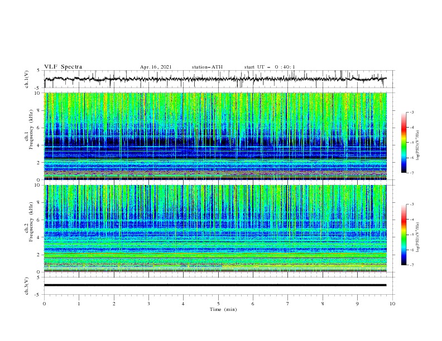Click "-7" on the ch.2 color bar scale
Image resolution: width=442 pixels, height=341 pixels.
pyautogui.click(x=411, y=265)
